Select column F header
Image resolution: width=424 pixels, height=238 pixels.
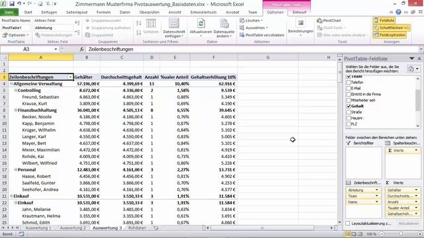tap(213, 58)
